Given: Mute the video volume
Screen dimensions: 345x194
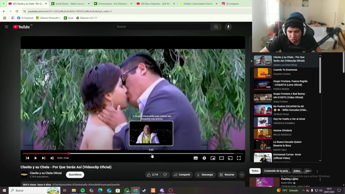Looking at the screenshot, I should (52, 158).
